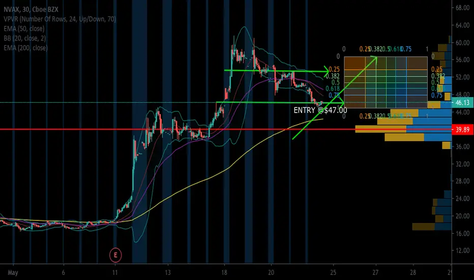The width and height of the screenshot is (474, 280).
Task: Click the 24.00 price axis label
Action: point(462,199)
